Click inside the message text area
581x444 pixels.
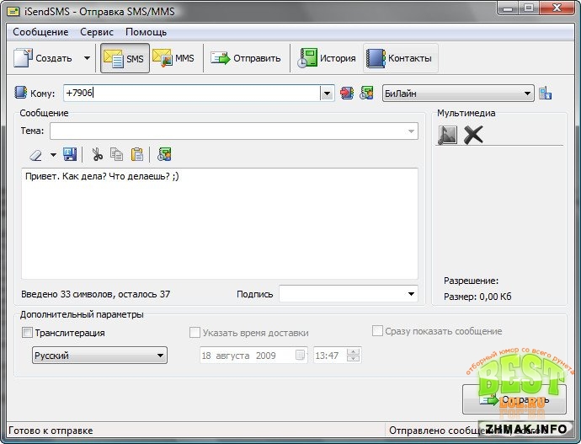pos(220,223)
